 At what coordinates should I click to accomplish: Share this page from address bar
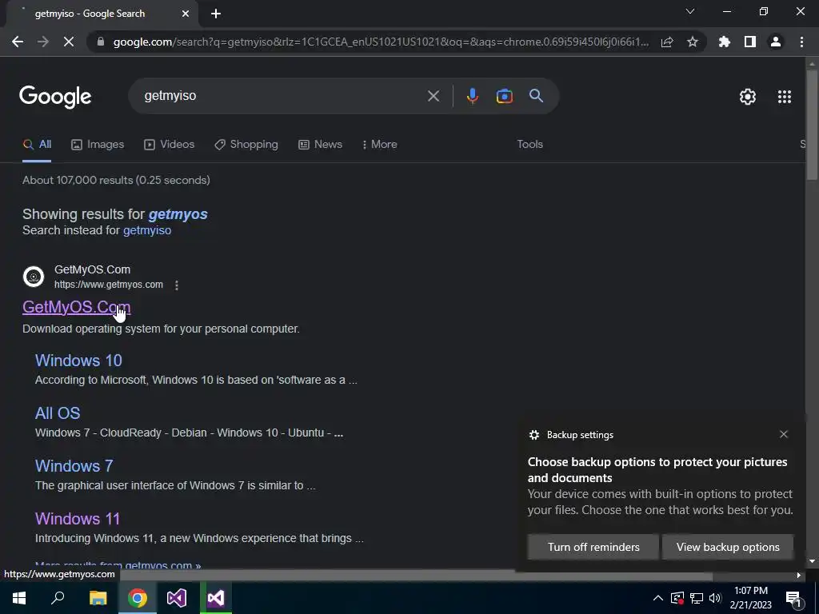(x=667, y=42)
